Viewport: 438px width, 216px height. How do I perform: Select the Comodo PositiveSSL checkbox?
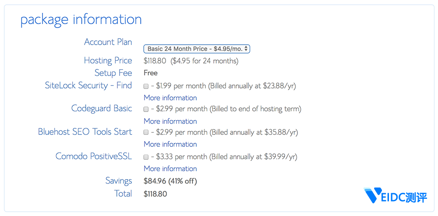146,157
